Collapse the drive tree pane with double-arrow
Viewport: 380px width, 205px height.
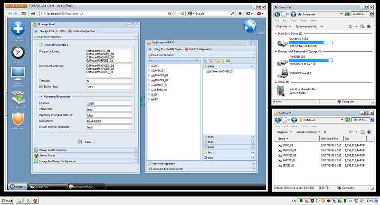(x=198, y=61)
